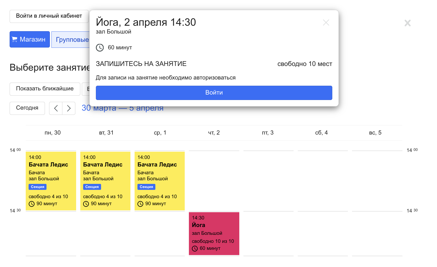Click Секция badge on Wednesday class
Image resolution: width=437 pixels, height=267 pixels.
[x=146, y=187]
